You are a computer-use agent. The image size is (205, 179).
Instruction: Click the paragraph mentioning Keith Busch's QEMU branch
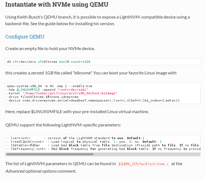click(x=97, y=20)
